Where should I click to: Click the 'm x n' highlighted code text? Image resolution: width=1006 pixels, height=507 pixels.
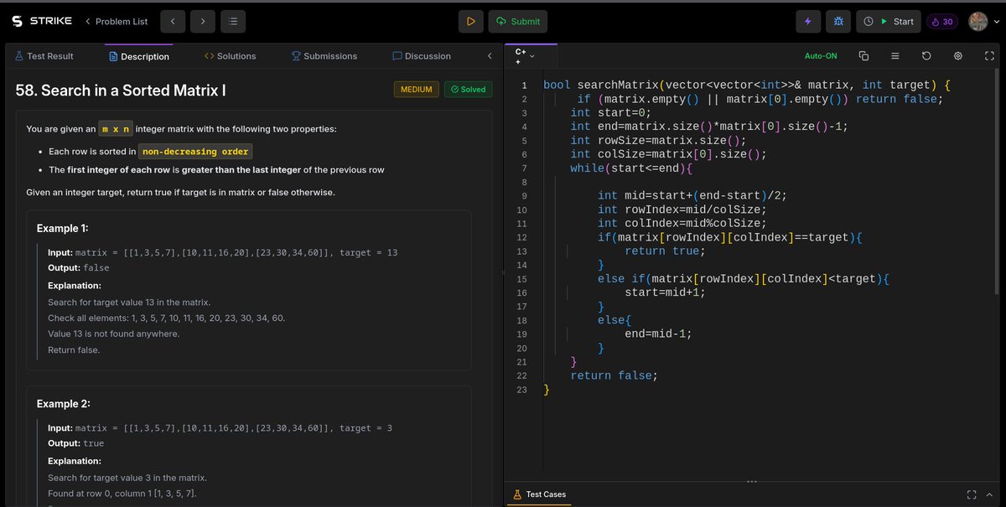click(x=115, y=129)
